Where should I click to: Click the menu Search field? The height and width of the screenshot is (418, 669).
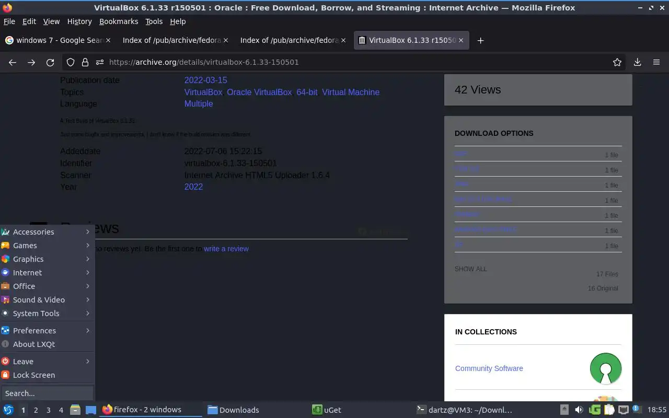(47, 393)
